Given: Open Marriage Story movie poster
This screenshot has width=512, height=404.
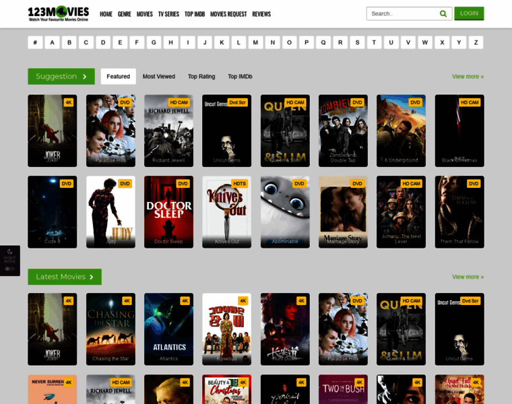Looking at the screenshot, I should point(343,212).
